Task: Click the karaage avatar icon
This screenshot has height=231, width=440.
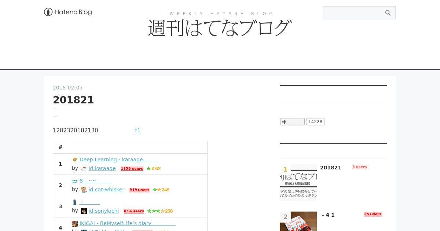Action: [84, 169]
